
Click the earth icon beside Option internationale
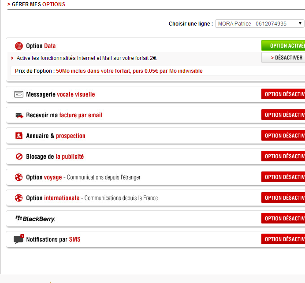(x=19, y=198)
